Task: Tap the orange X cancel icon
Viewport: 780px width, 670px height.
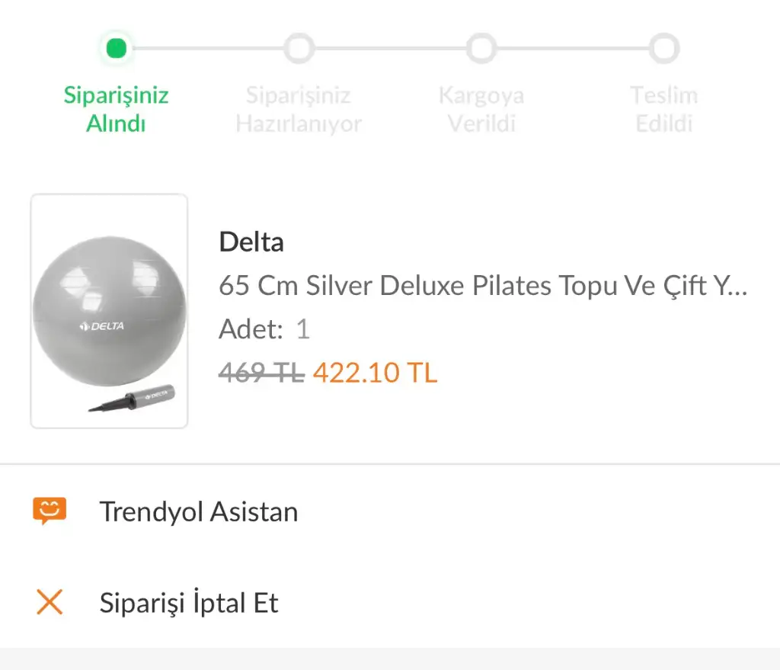Action: (50, 602)
